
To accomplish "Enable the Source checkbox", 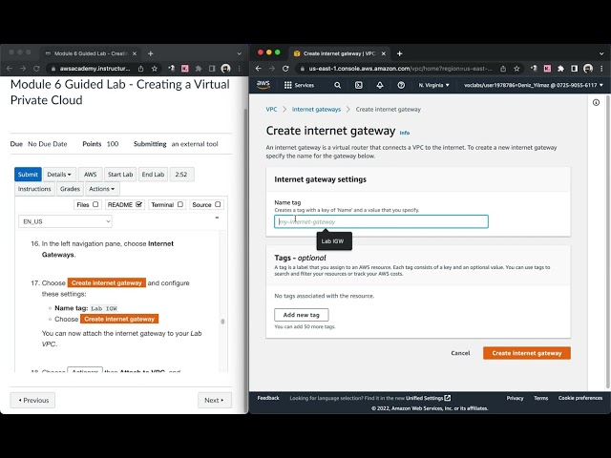I will tap(218, 204).
